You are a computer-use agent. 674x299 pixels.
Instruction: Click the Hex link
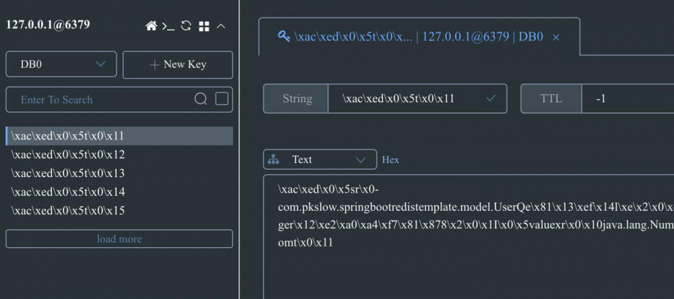click(391, 160)
